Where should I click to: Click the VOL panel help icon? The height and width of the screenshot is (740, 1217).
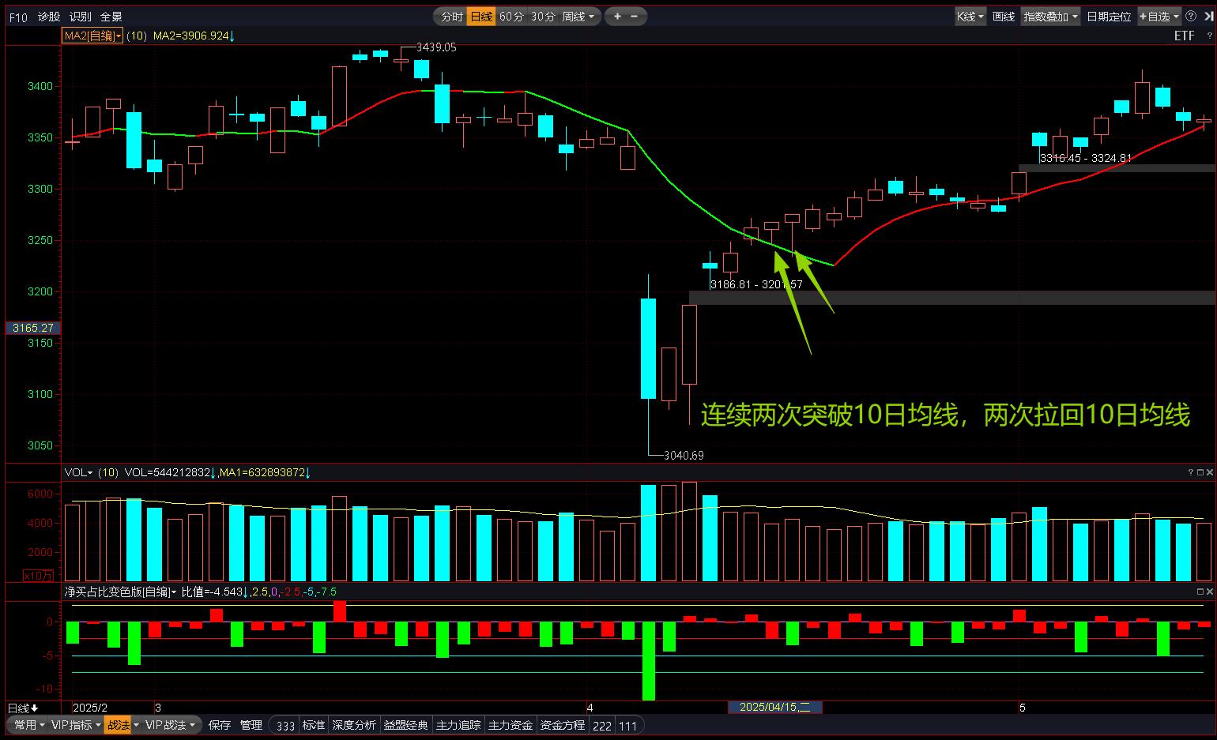(1191, 472)
